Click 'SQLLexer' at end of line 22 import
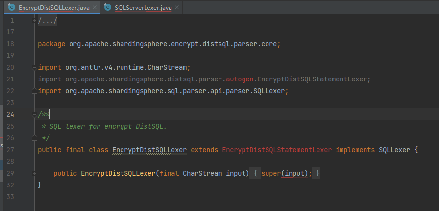Screen dimensions: 439x211 pos(269,91)
